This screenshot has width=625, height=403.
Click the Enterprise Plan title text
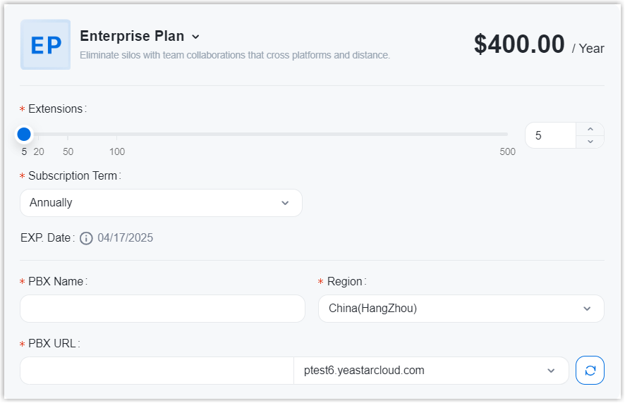tap(132, 37)
